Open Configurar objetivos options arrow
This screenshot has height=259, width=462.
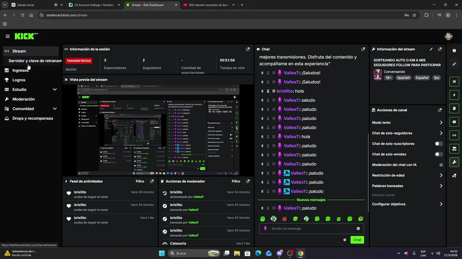pyautogui.click(x=441, y=204)
